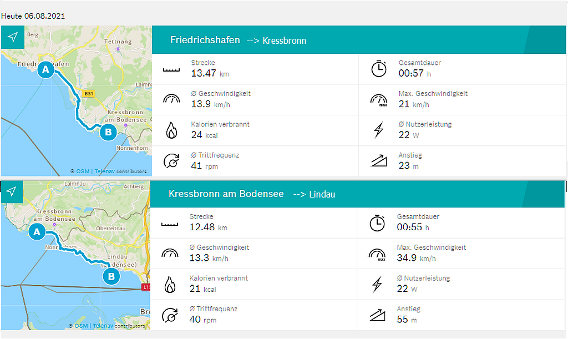
Task: Click the speedometer icon beside 13.9 km/h
Action: point(172,100)
